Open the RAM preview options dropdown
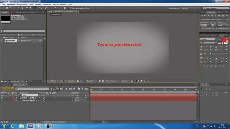 click(x=214, y=20)
